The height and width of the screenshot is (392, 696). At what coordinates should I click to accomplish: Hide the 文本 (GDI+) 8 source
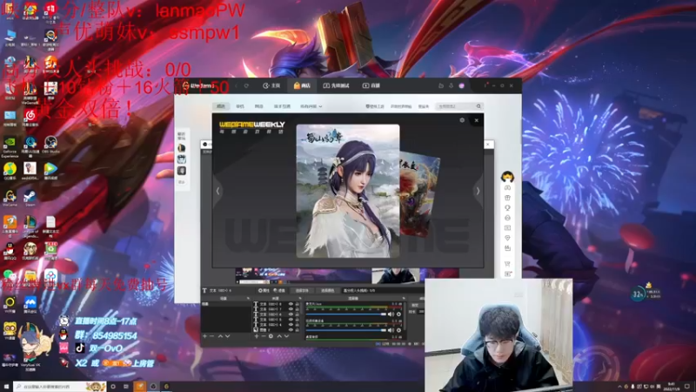[x=291, y=304]
